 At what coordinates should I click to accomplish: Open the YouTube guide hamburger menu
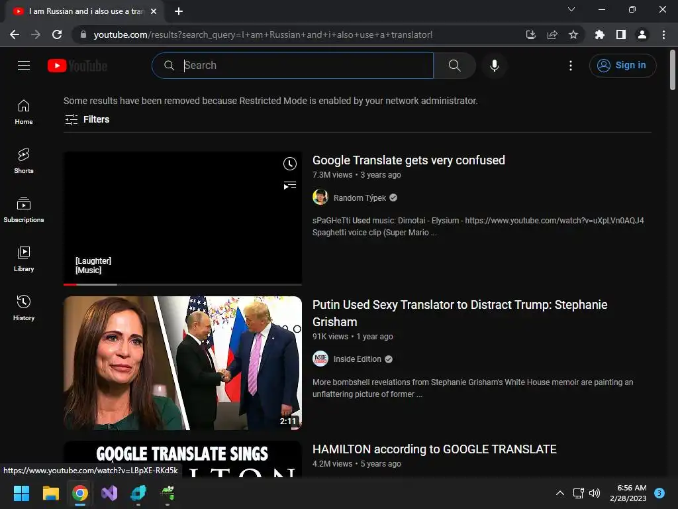click(x=24, y=66)
